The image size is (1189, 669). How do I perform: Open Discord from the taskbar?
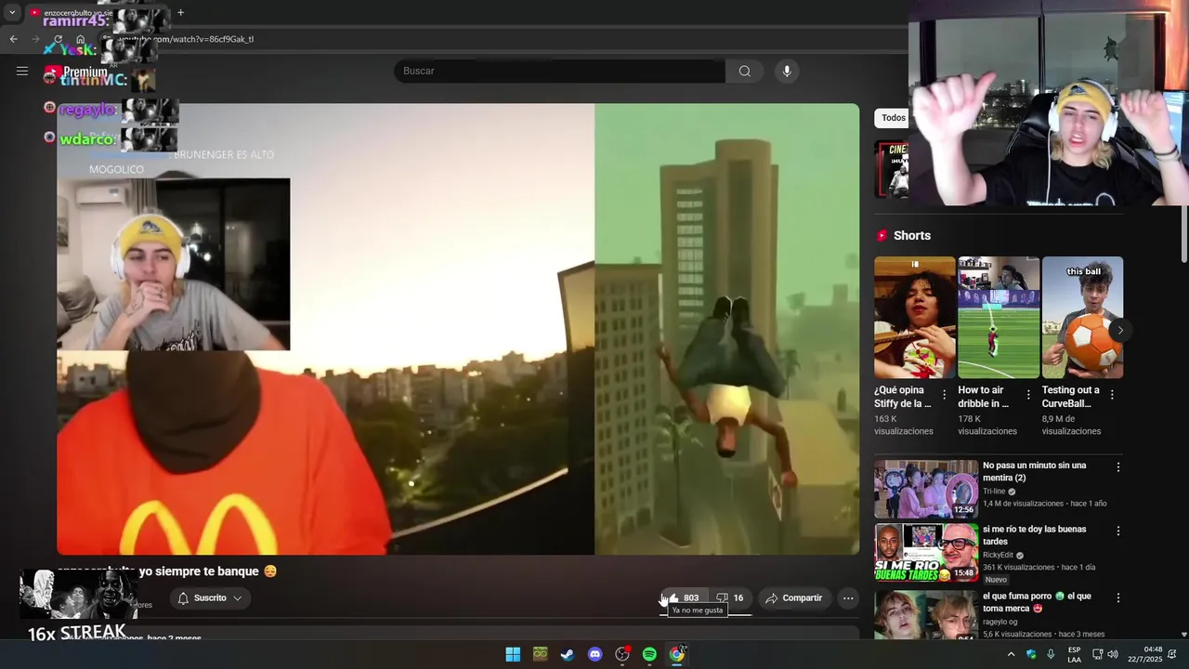(x=594, y=654)
